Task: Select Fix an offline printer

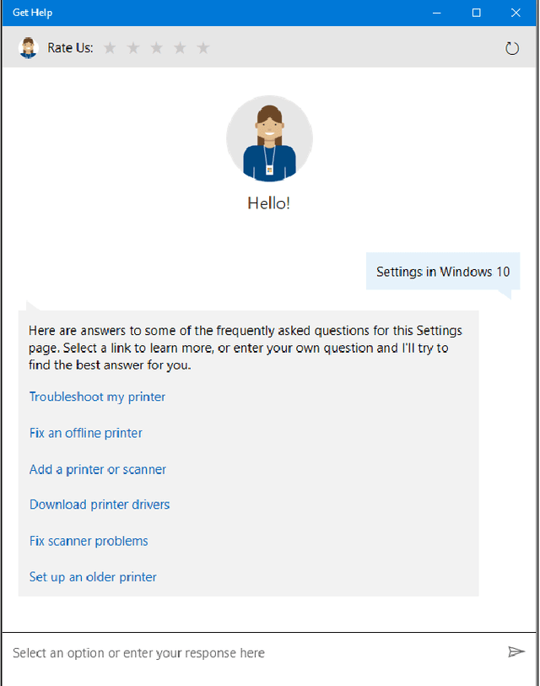Action: [x=85, y=433]
